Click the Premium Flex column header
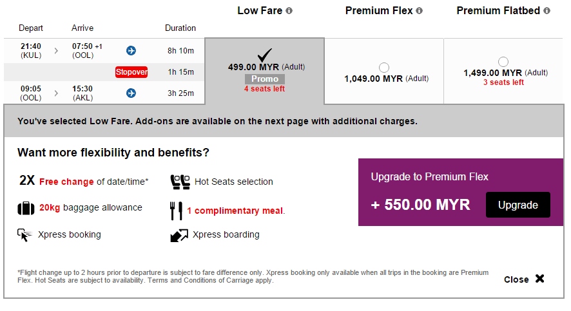 pyautogui.click(x=379, y=11)
